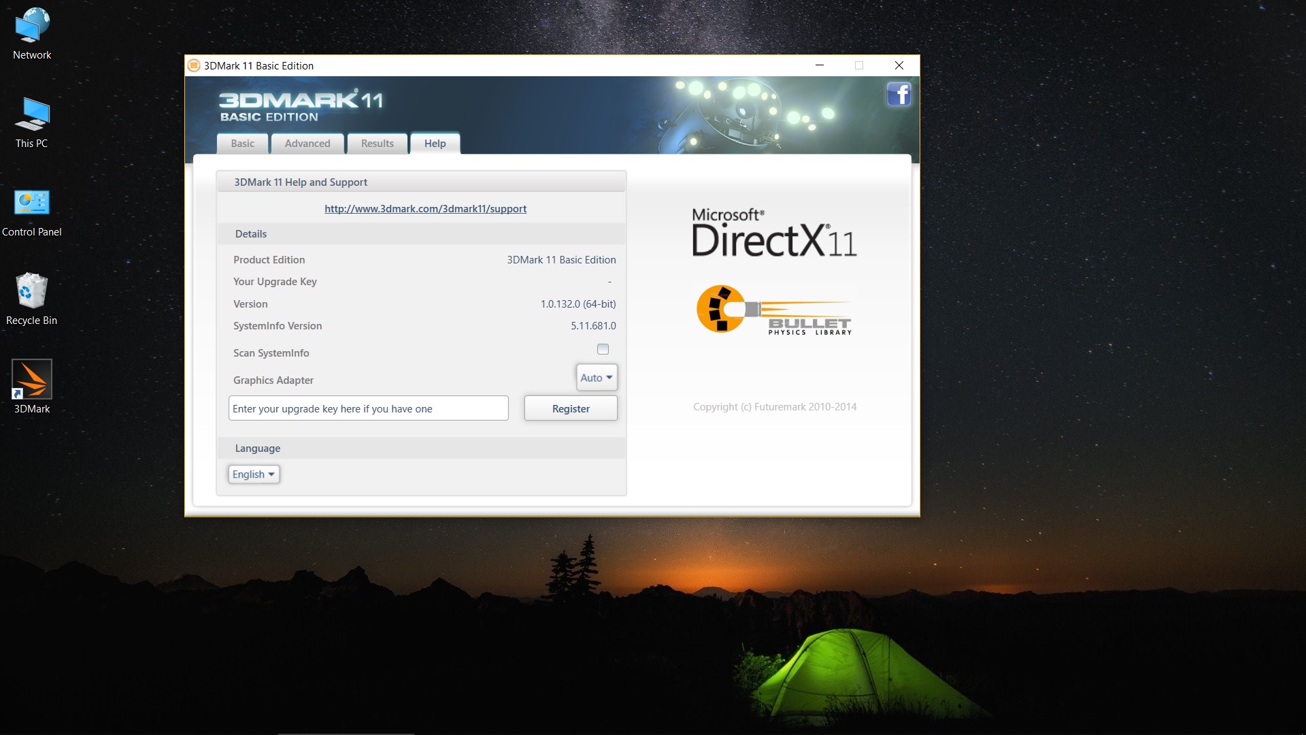Minimize the 3DMark 11 window
The height and width of the screenshot is (735, 1306).
[820, 65]
